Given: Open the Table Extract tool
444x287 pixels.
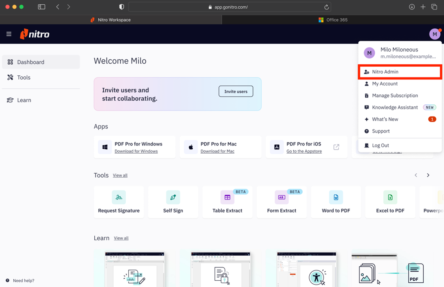Looking at the screenshot, I should 227,202.
